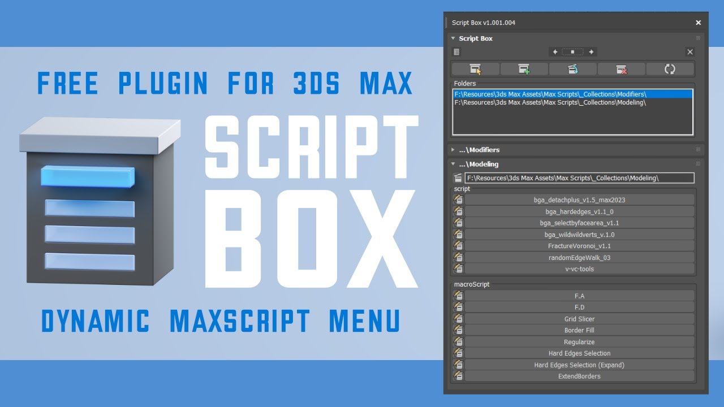Click the edit icon beside v-vc-tools
This screenshot has height=407, width=724.
click(458, 269)
